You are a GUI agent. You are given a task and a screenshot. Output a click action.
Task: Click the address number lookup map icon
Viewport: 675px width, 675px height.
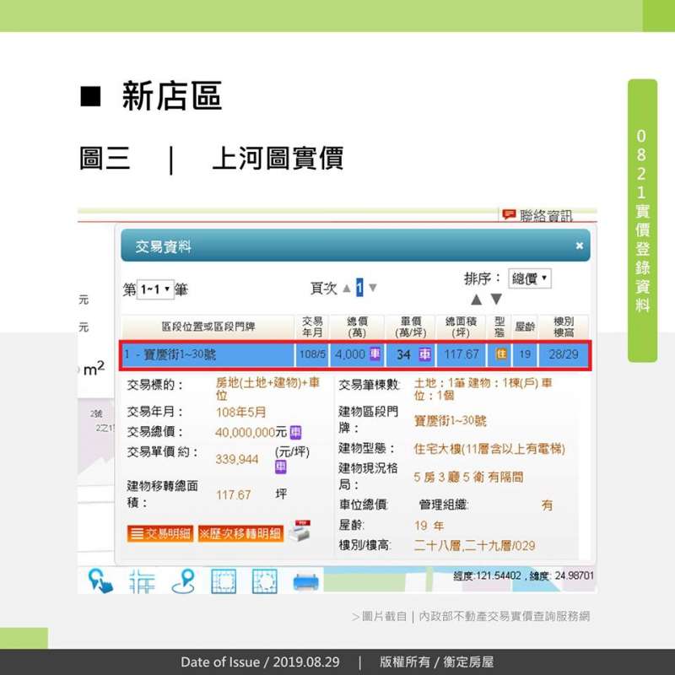[x=142, y=580]
